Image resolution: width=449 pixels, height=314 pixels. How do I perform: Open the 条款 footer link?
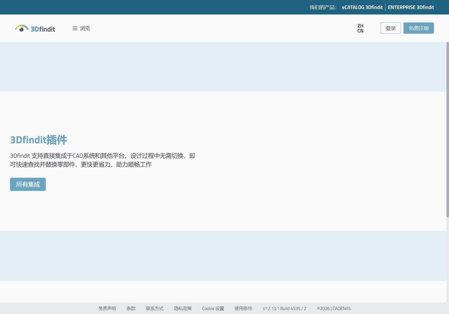131,309
